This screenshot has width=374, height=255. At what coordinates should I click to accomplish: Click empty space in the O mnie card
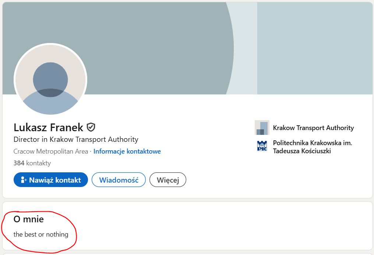tap(221, 228)
